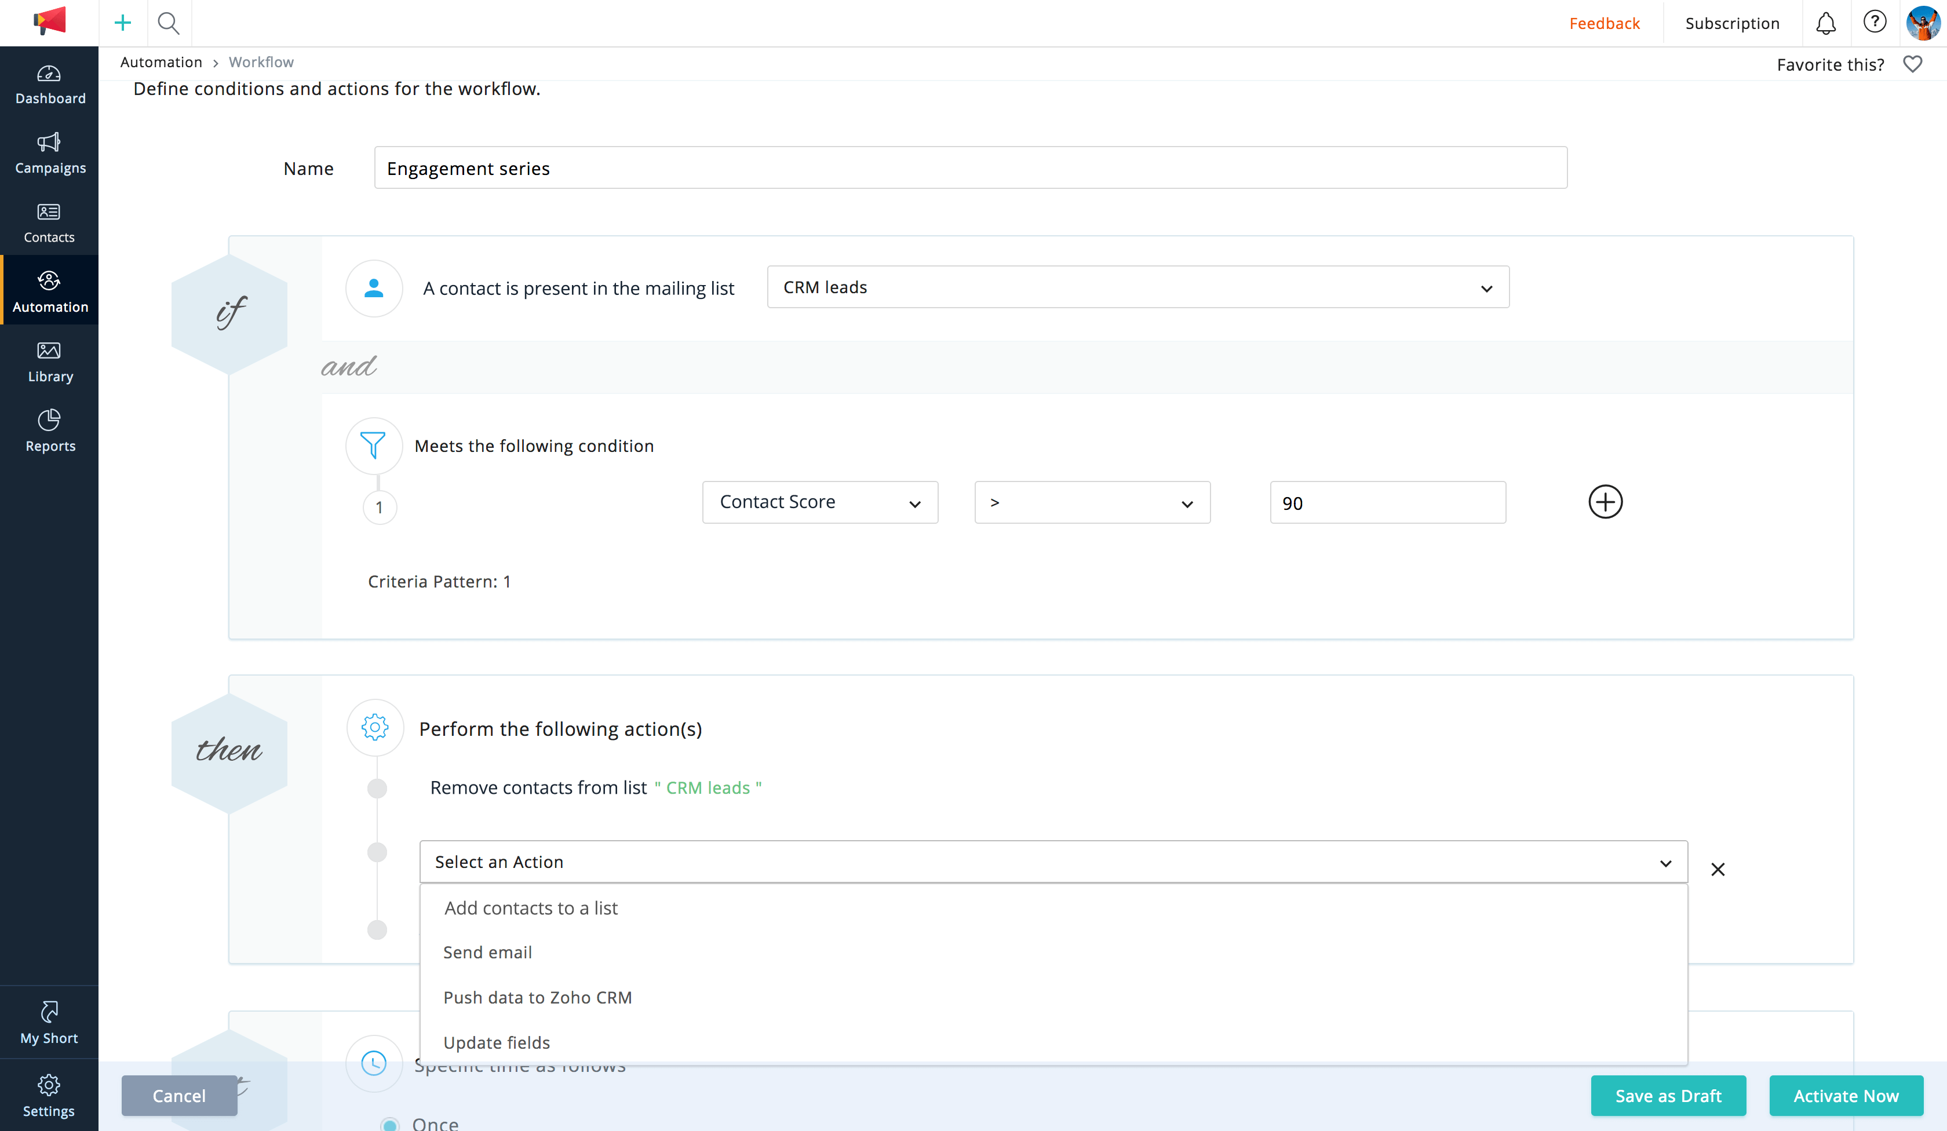Click the gear icon beside Perform actions
1947x1131 pixels.
pyautogui.click(x=375, y=728)
